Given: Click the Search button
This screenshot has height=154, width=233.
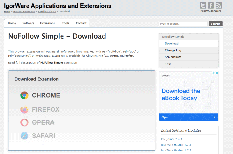Looking at the screenshot, I should coord(215,24).
